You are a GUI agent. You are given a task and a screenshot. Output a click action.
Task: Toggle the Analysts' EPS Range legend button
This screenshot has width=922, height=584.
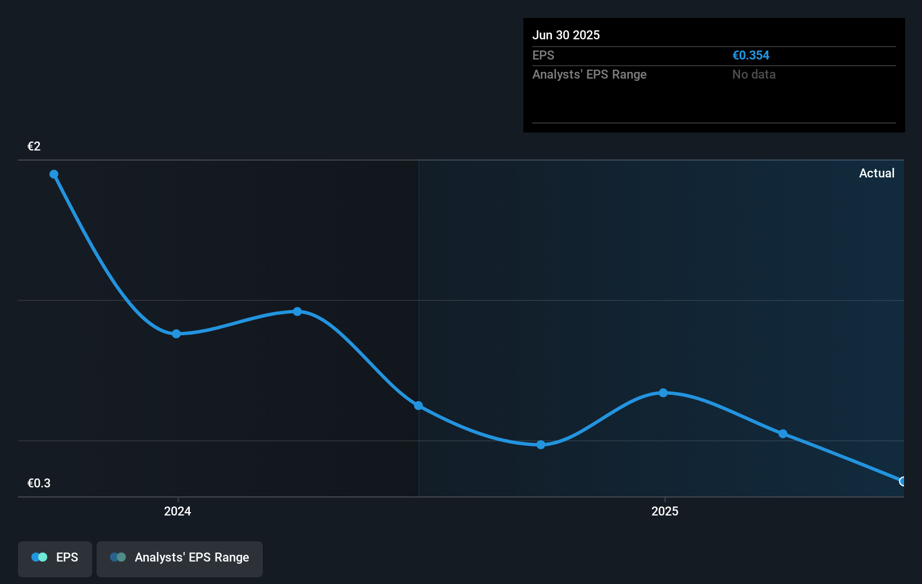click(180, 558)
